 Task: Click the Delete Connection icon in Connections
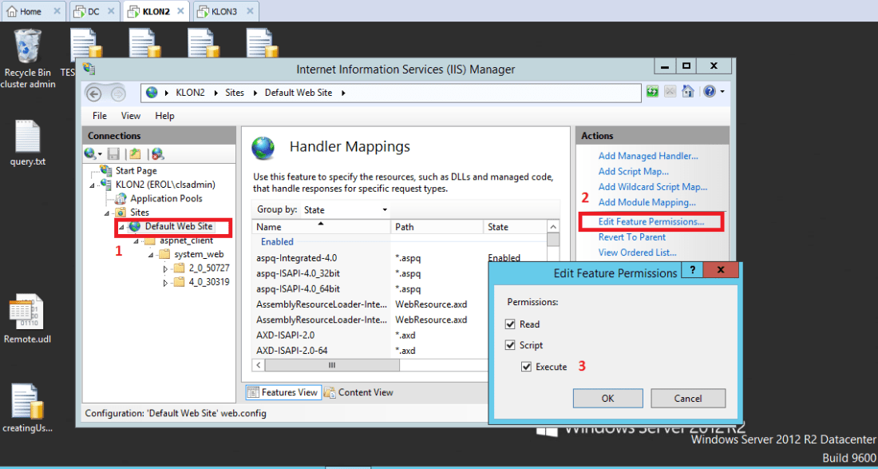click(158, 153)
